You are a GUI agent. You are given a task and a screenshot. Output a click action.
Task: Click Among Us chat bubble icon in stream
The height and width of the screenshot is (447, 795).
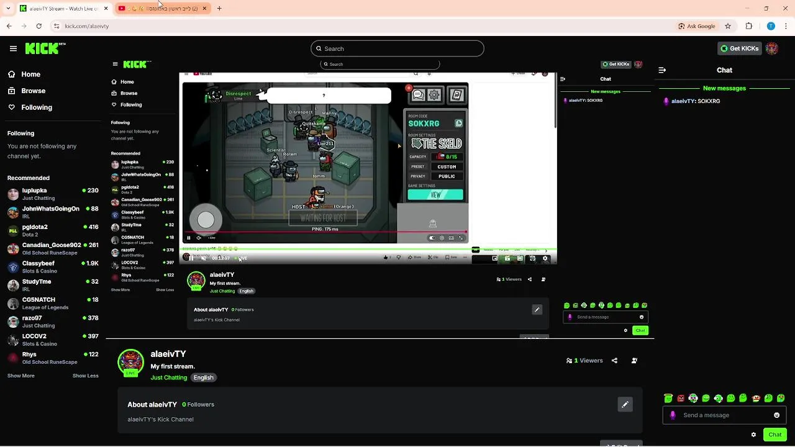[x=418, y=95]
